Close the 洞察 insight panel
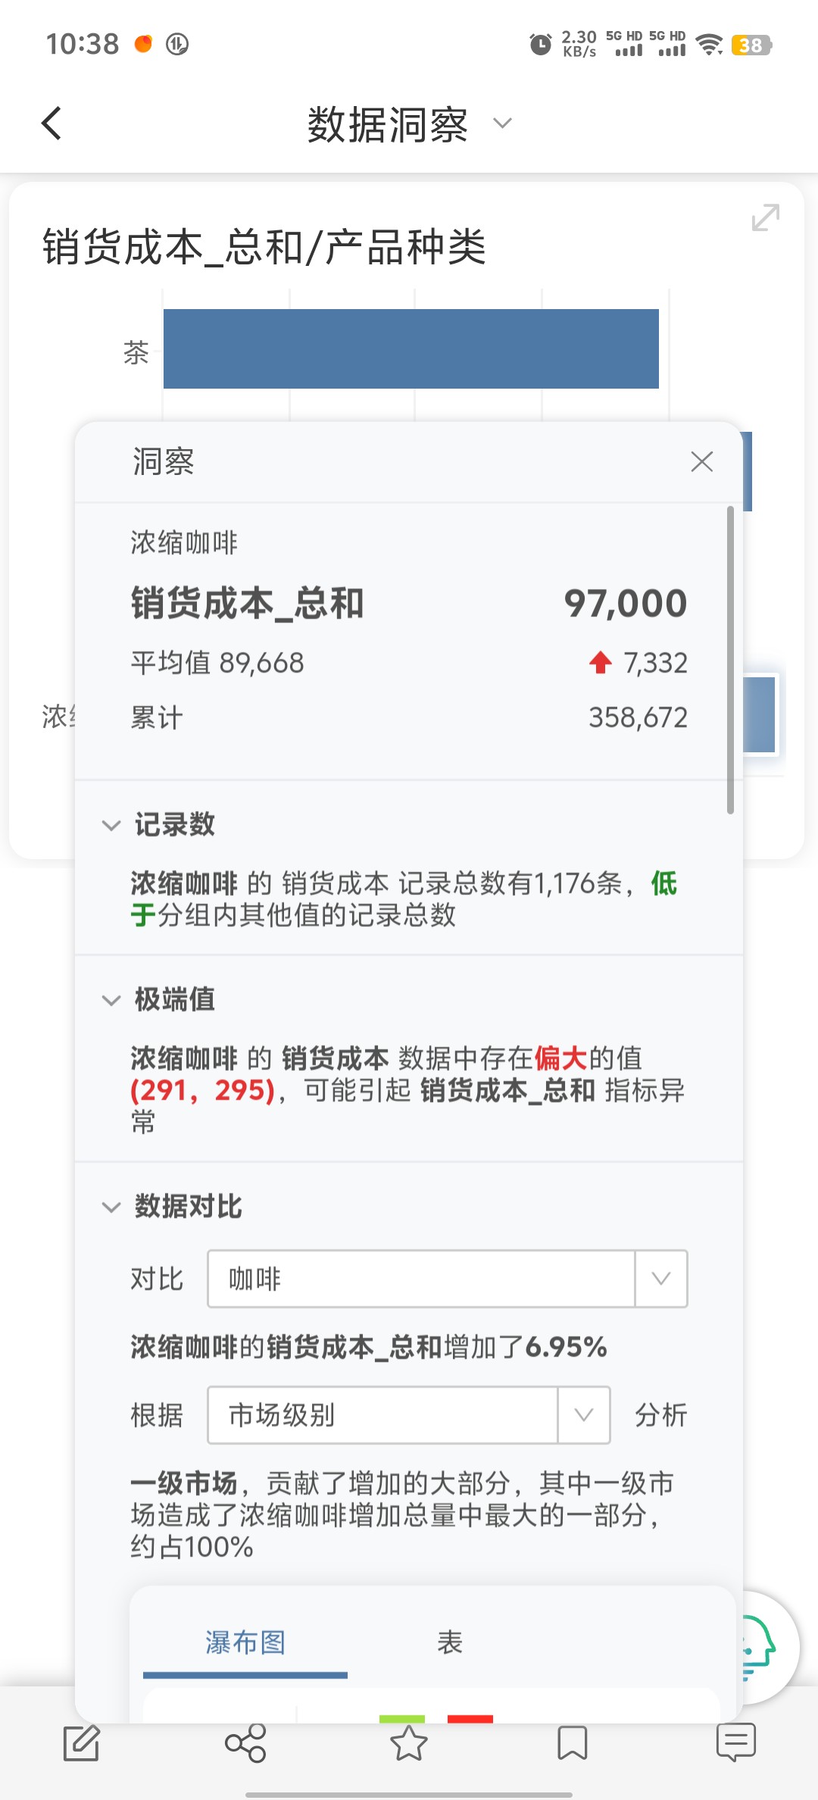 702,461
